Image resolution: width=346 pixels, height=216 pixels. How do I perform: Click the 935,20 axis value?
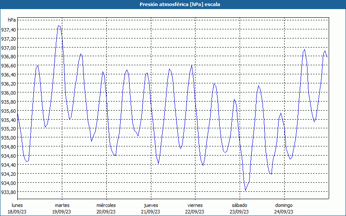click(9, 128)
